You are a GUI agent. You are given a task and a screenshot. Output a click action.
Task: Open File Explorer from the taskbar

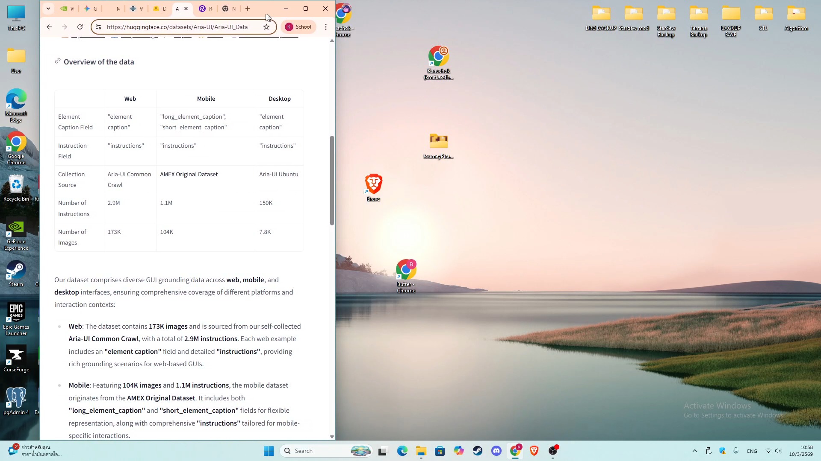(421, 451)
